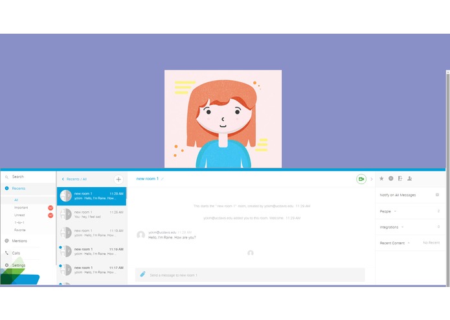The image size is (450, 320).
Task: Open room info via circular info icon
Action: point(390,179)
